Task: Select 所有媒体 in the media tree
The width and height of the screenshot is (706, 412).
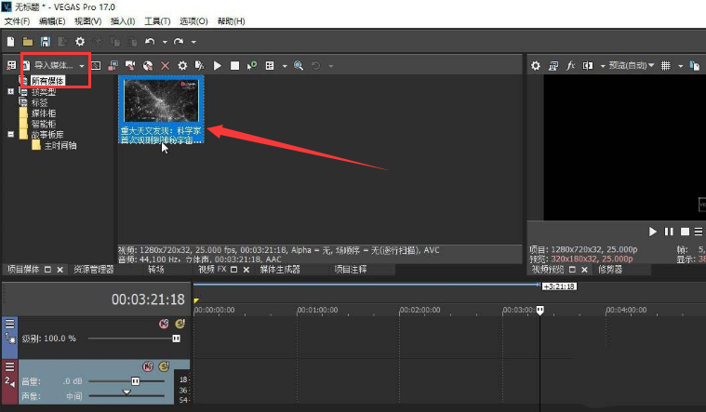Action: tap(47, 81)
